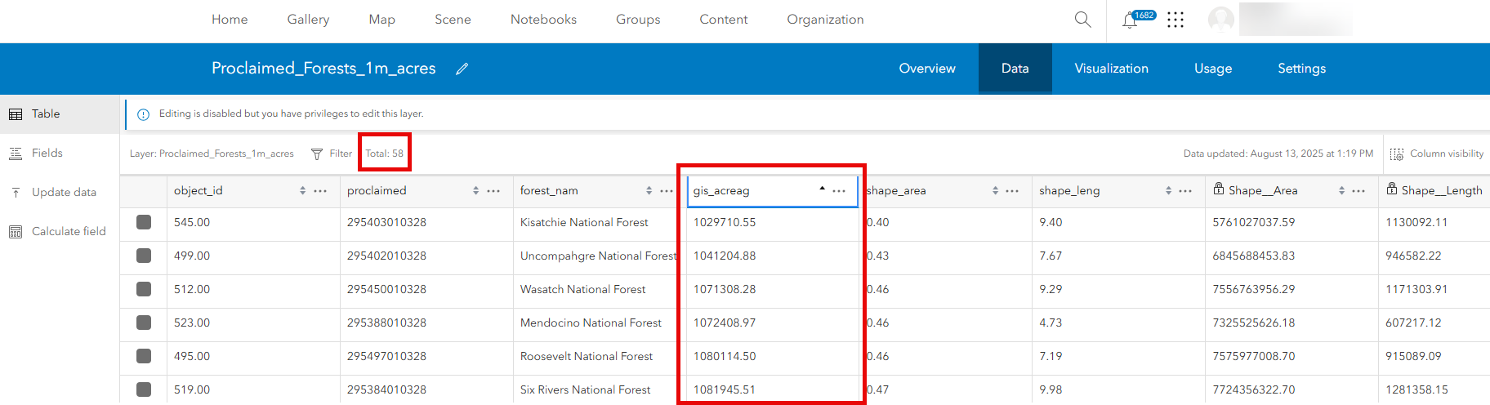Open Calculate field in the sidebar
The width and height of the screenshot is (1490, 405).
pos(69,231)
